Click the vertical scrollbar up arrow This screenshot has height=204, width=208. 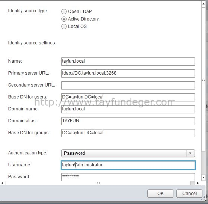204,4
